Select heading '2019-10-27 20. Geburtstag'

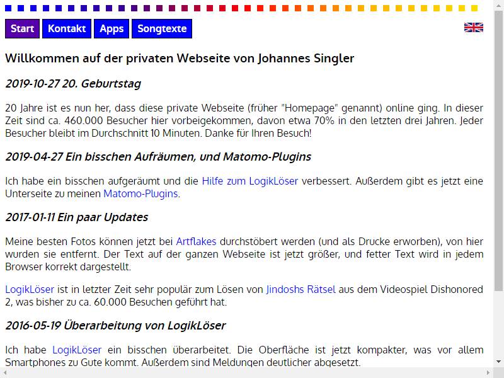(x=73, y=84)
